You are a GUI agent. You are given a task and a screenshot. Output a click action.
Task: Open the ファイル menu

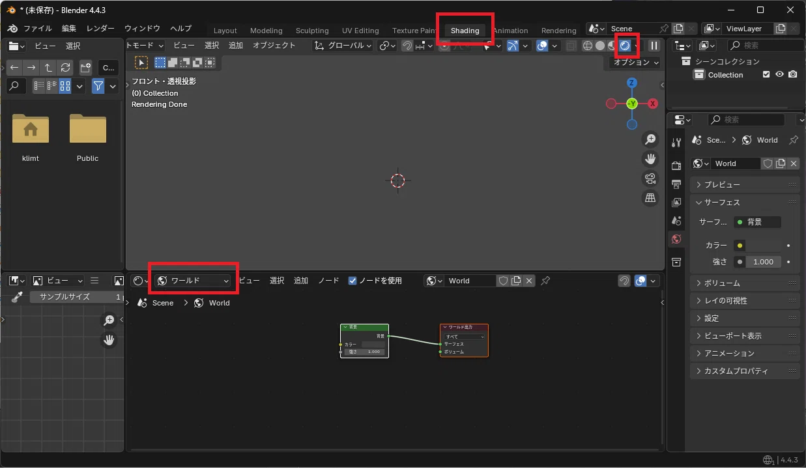pos(38,29)
